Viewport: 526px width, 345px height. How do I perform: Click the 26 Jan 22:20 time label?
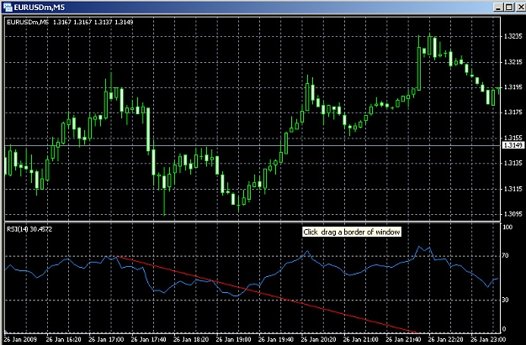coord(447,339)
